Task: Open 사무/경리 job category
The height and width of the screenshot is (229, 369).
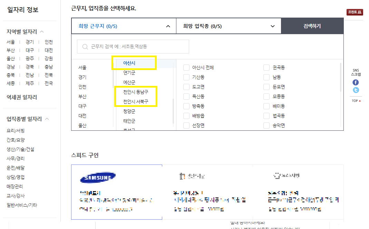Action: [16, 159]
